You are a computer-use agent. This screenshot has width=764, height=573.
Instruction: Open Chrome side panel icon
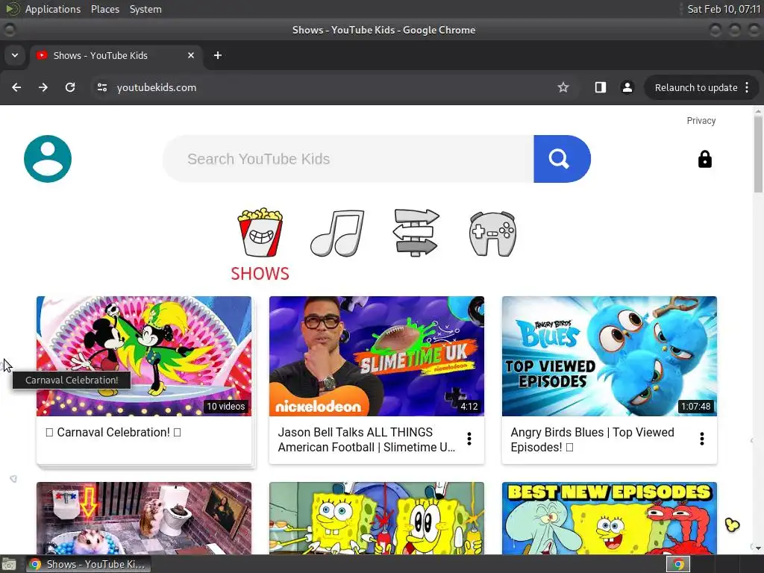[601, 87]
